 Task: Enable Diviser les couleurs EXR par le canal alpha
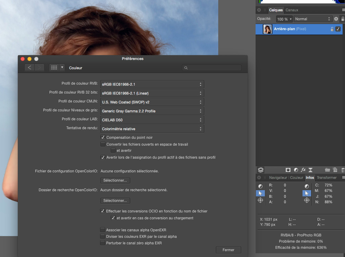tap(102, 236)
